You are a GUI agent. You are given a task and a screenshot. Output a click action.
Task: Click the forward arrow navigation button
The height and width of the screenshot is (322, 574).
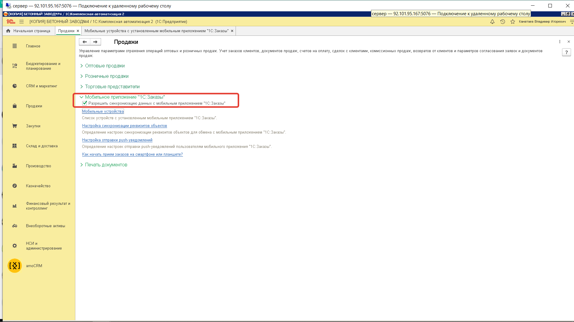point(95,42)
